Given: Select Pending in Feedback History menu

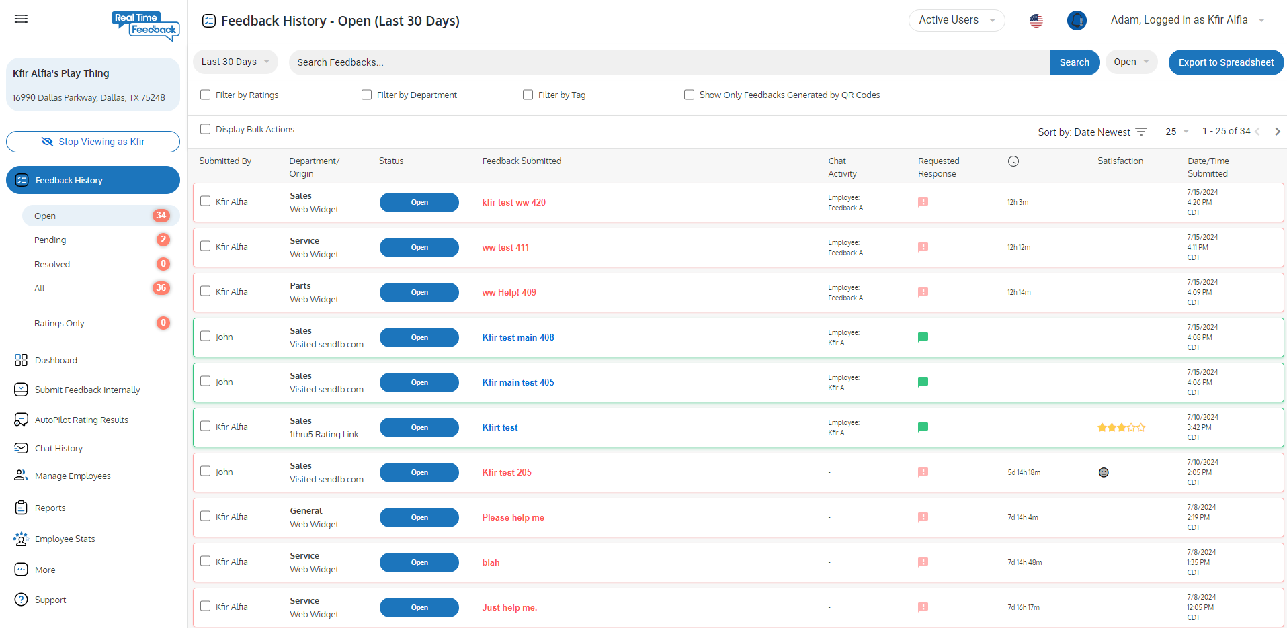Looking at the screenshot, I should coord(50,240).
